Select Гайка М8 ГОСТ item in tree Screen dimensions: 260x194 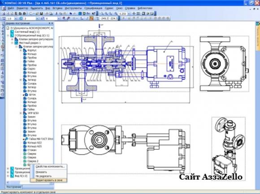click(41, 139)
